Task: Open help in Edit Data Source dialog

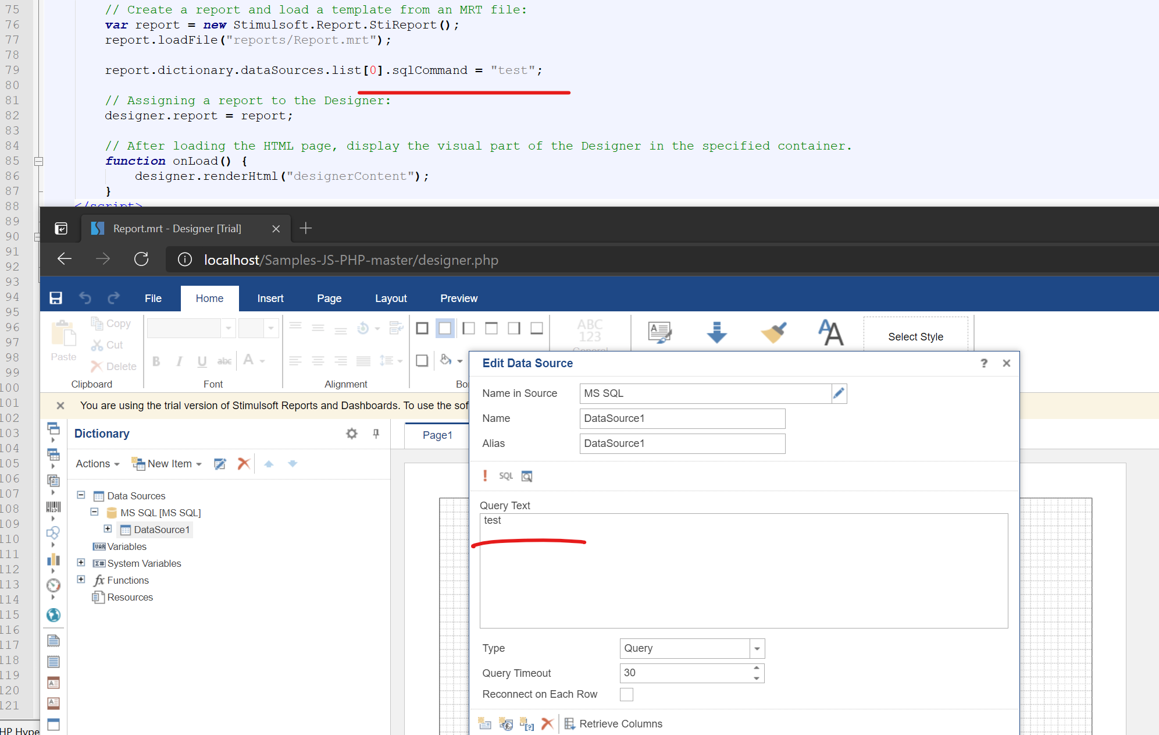Action: (984, 363)
